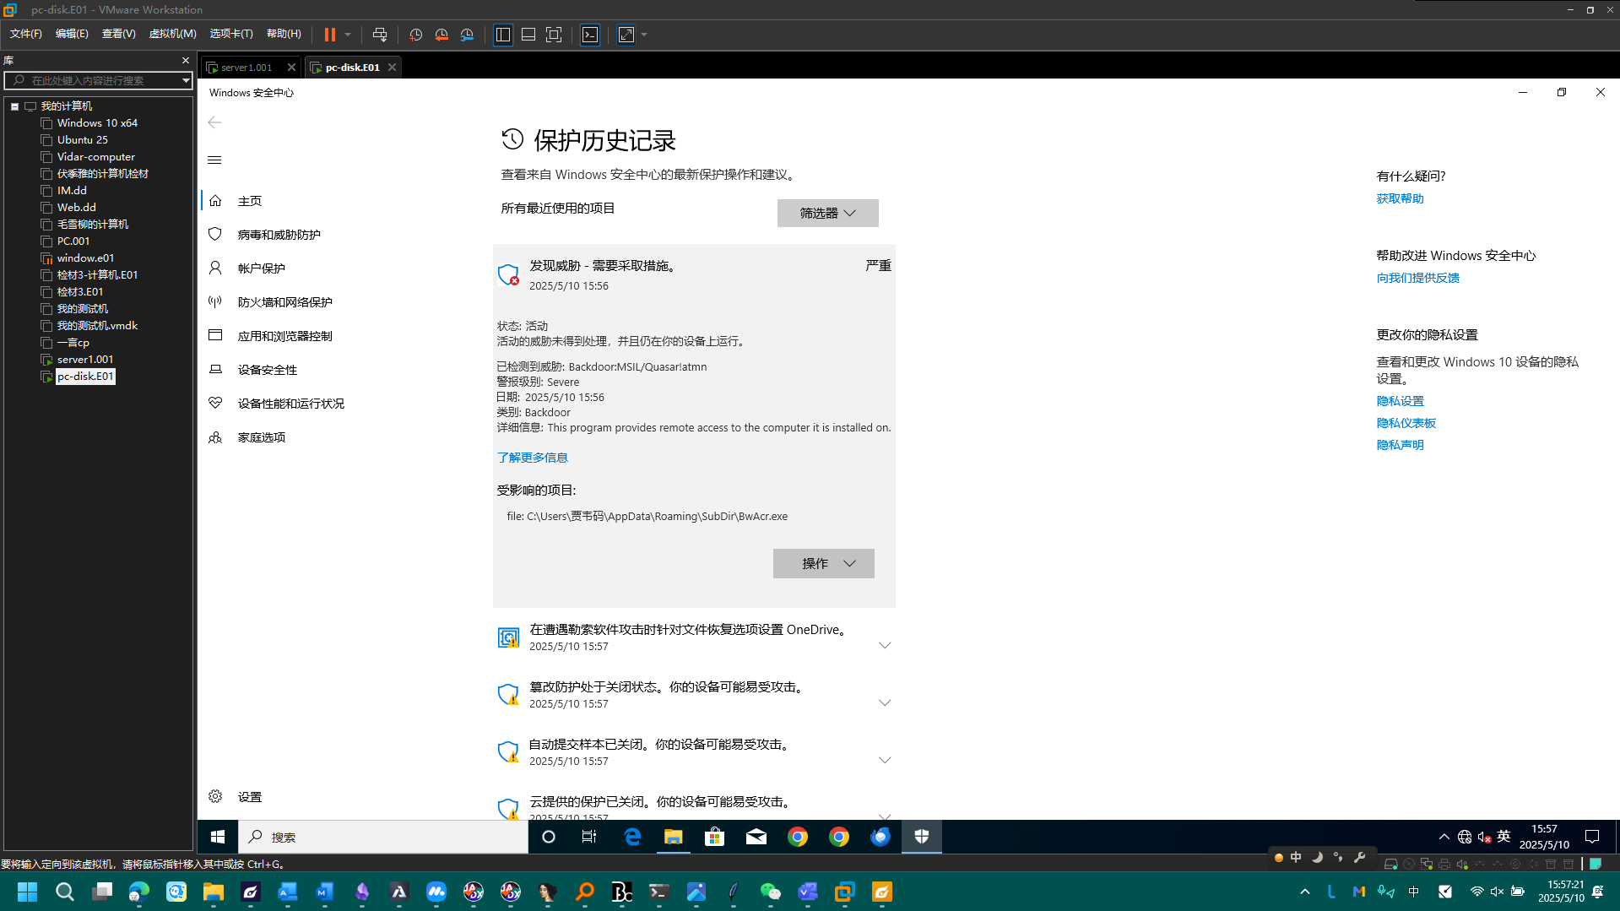Click the 获取帮助 link

(x=1400, y=198)
